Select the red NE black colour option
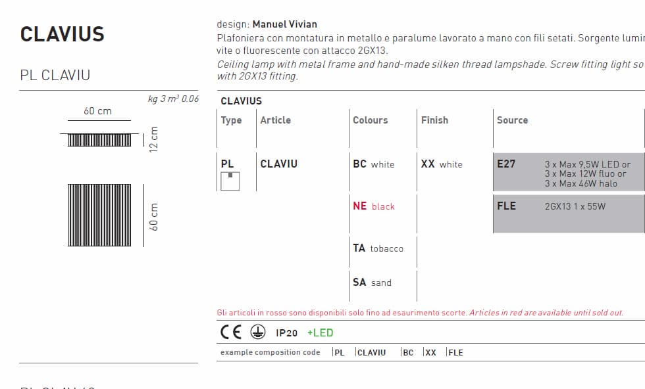 click(373, 206)
